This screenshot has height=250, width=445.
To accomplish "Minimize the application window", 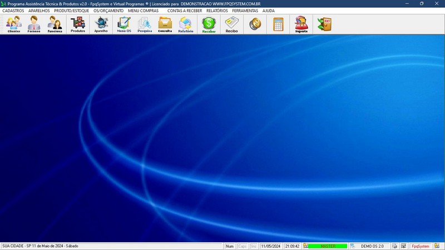I will point(407,4).
